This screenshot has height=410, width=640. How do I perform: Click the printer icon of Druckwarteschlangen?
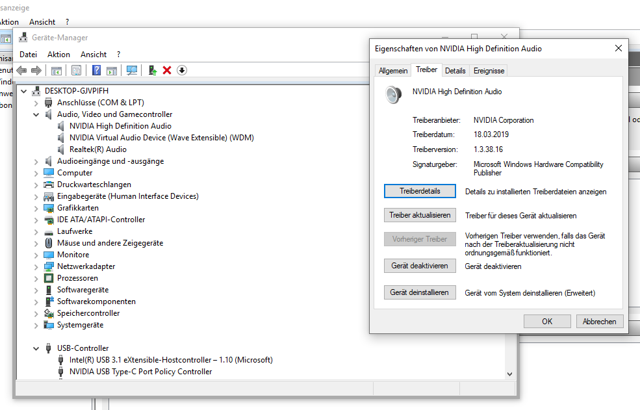(x=49, y=185)
